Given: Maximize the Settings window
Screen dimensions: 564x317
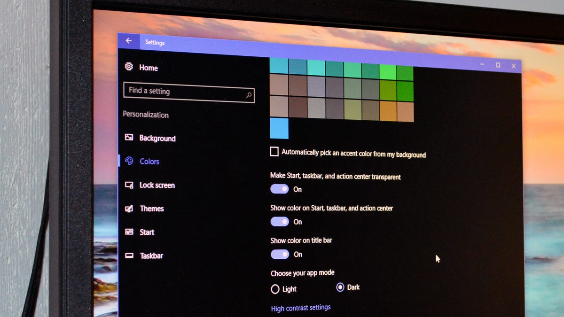Looking at the screenshot, I should (x=498, y=65).
